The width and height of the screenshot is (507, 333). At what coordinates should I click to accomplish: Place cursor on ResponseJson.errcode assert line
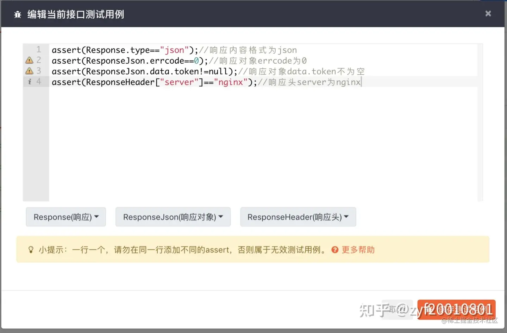coord(179,60)
